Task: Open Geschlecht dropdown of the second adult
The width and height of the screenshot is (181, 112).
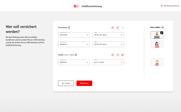Action: pyautogui.click(x=74, y=44)
